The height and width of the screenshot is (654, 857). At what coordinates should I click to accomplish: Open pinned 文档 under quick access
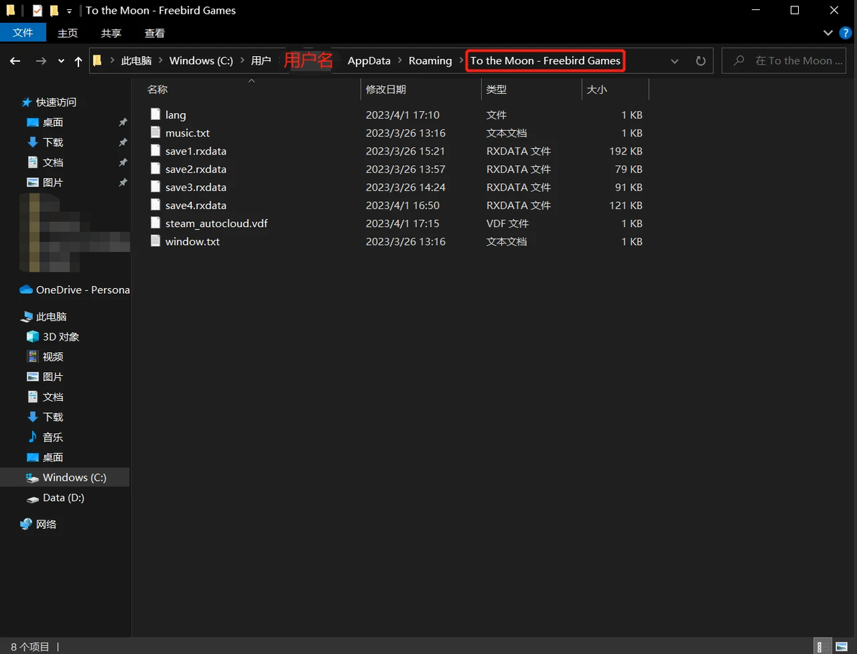52,162
